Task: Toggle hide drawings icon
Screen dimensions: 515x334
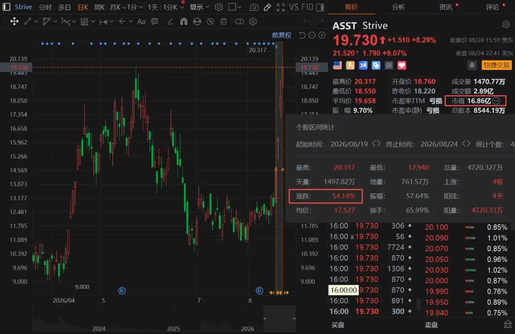Action: (x=210, y=21)
